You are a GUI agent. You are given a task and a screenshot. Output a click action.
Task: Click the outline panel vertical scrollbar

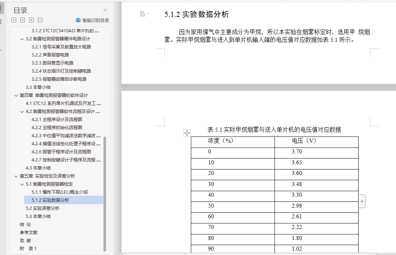[105, 194]
